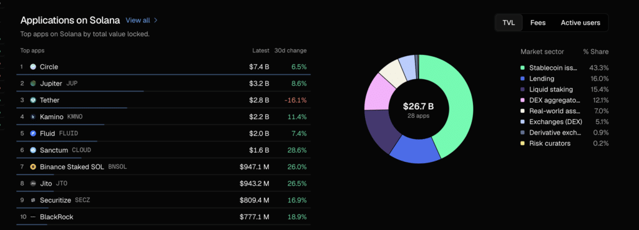Click Jito's $943.2 M value
Screen dimensions: 639x230
click(x=255, y=184)
